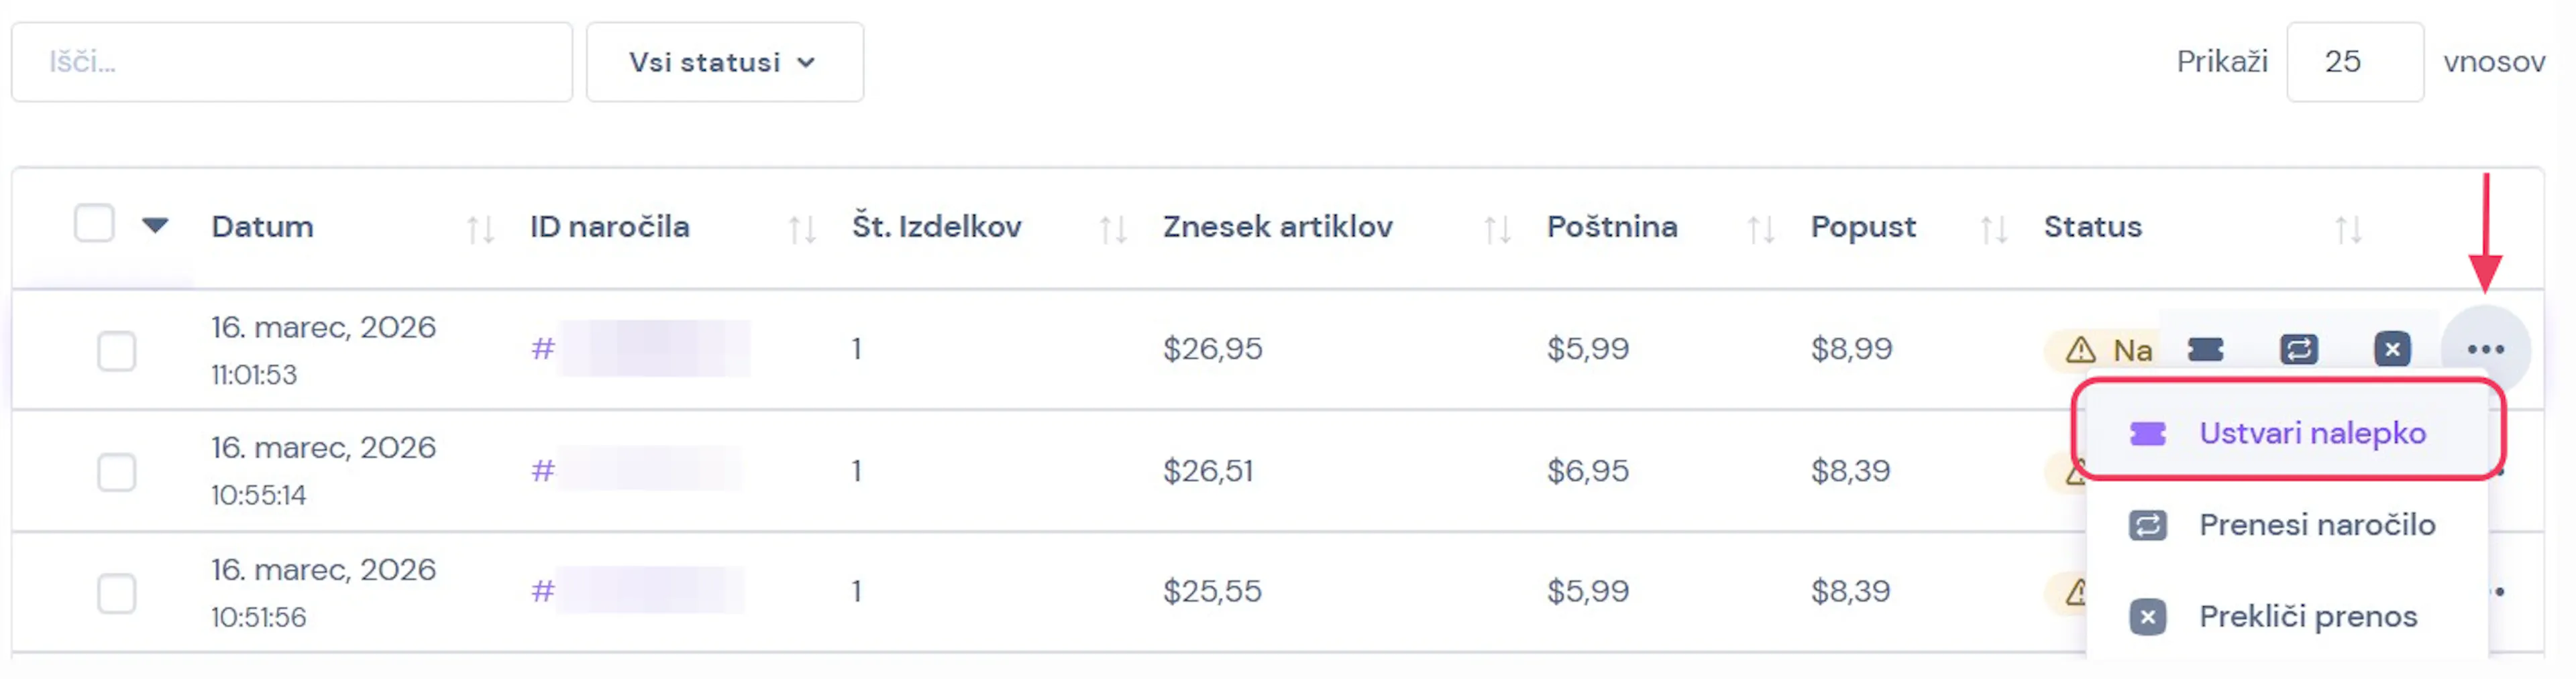Choose Prekliči prenos menu option
Viewport: 2576px width, 679px height.
2307,617
